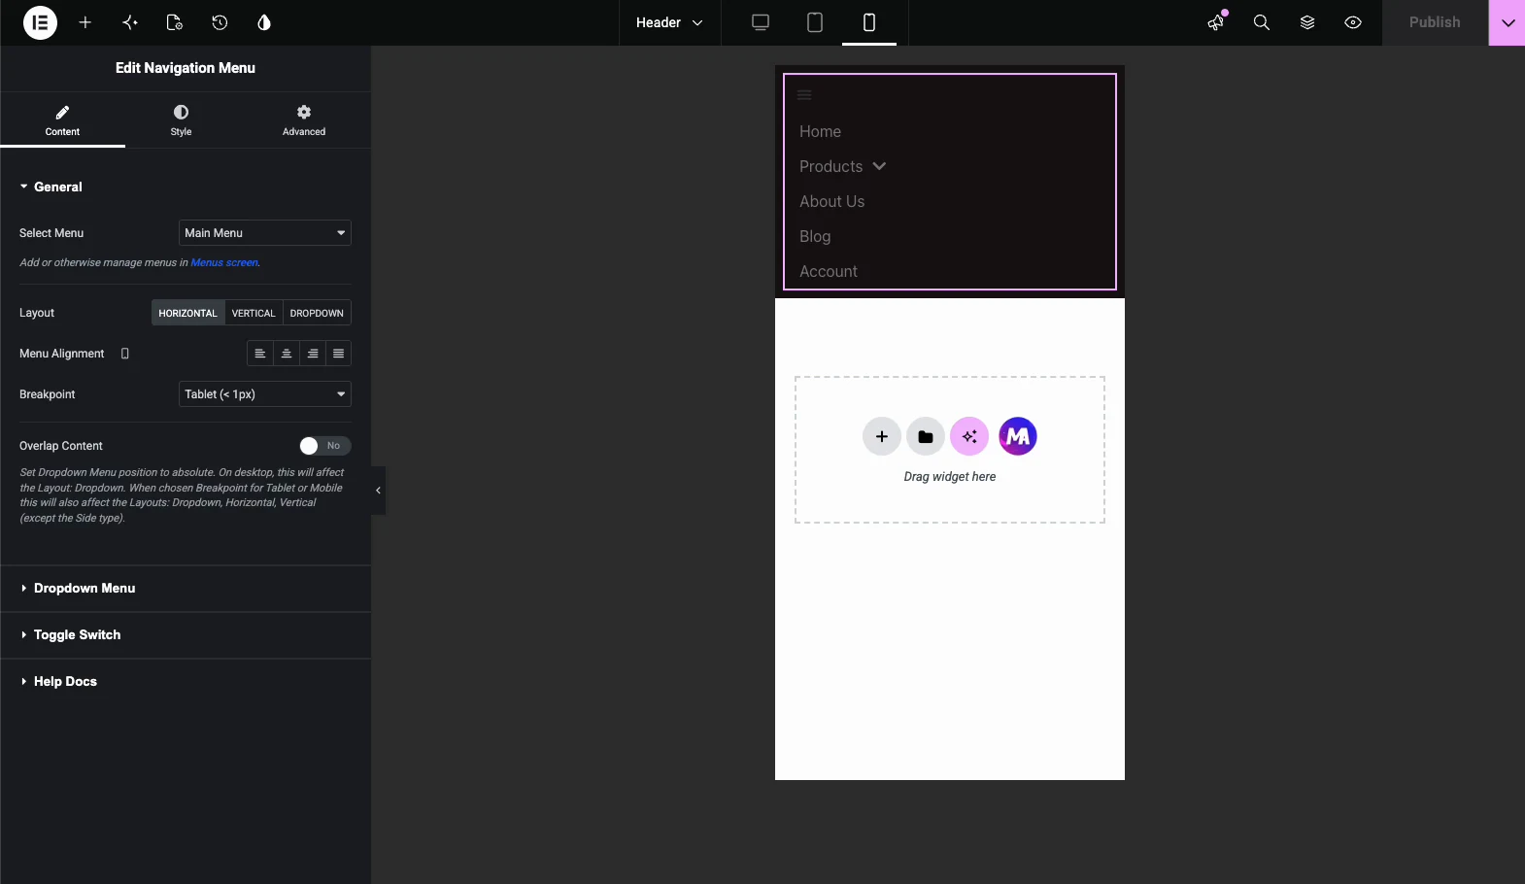Viewport: 1525px width, 884px height.
Task: Preview changes with the eye icon
Action: pos(1353,22)
